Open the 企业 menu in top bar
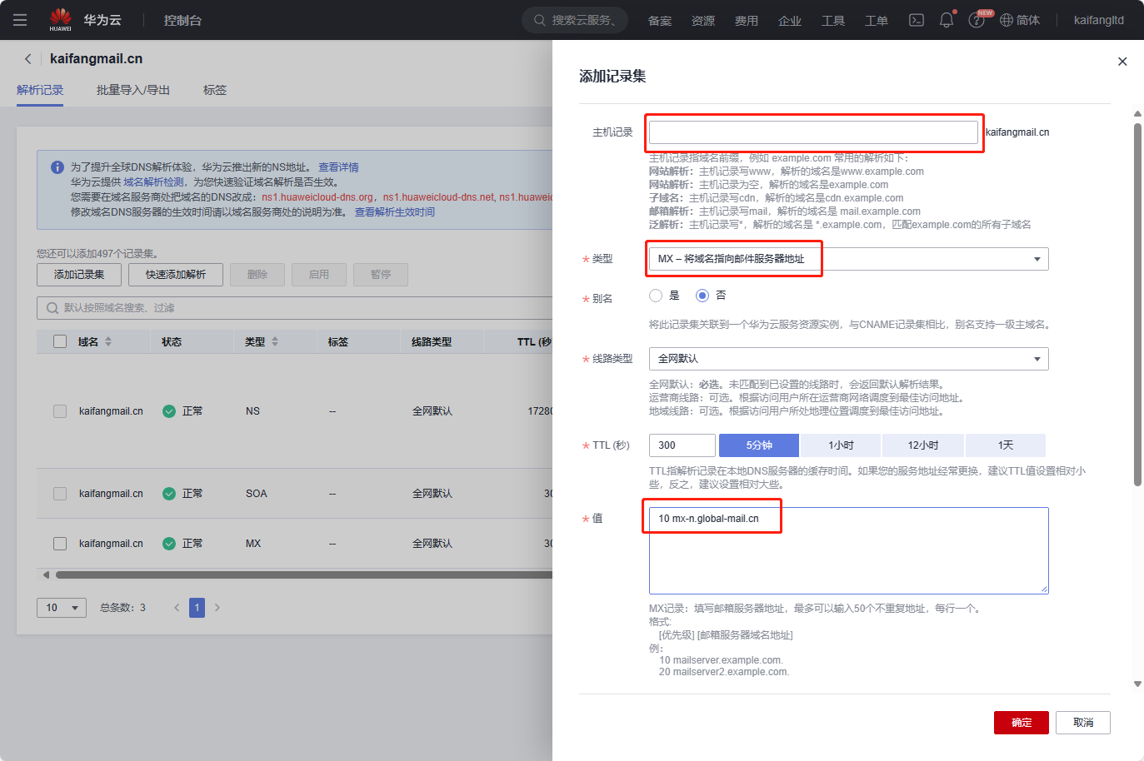1144x761 pixels. pos(790,21)
